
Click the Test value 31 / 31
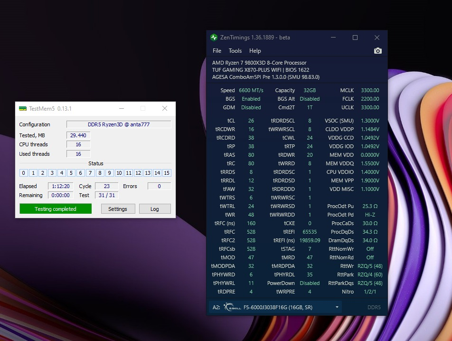(107, 195)
